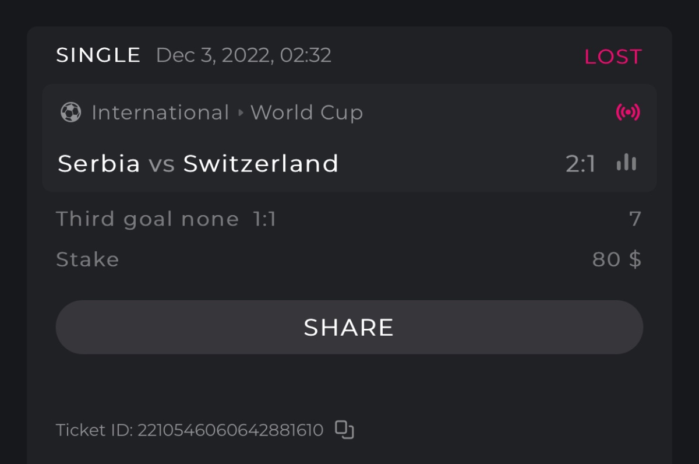Viewport: 699px width, 464px height.
Task: Click the Switzerland team name
Action: click(x=261, y=164)
